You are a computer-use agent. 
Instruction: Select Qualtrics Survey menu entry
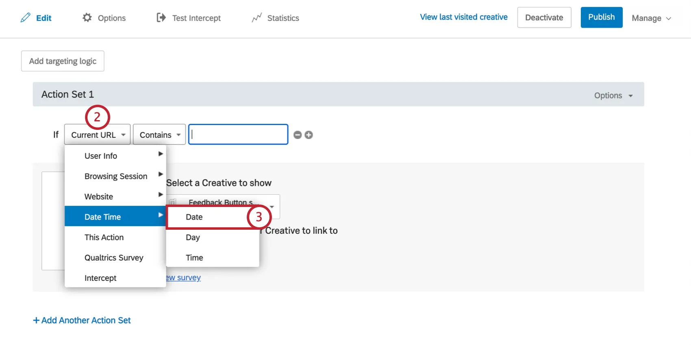[114, 257]
